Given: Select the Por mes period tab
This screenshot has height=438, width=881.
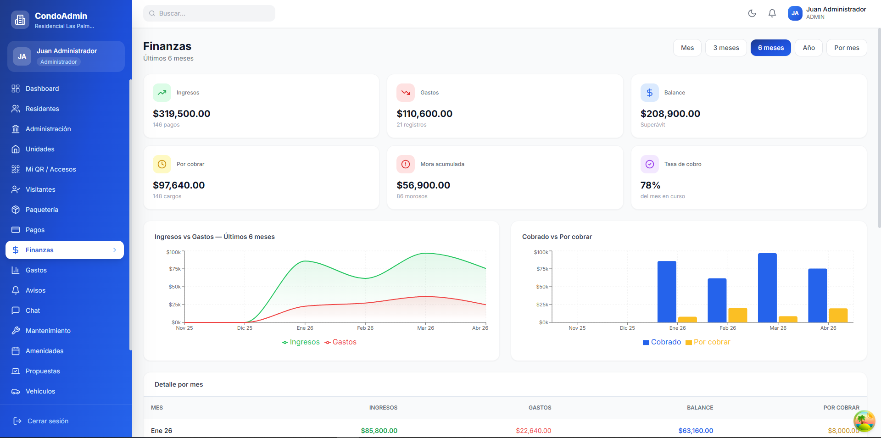Looking at the screenshot, I should pos(846,48).
